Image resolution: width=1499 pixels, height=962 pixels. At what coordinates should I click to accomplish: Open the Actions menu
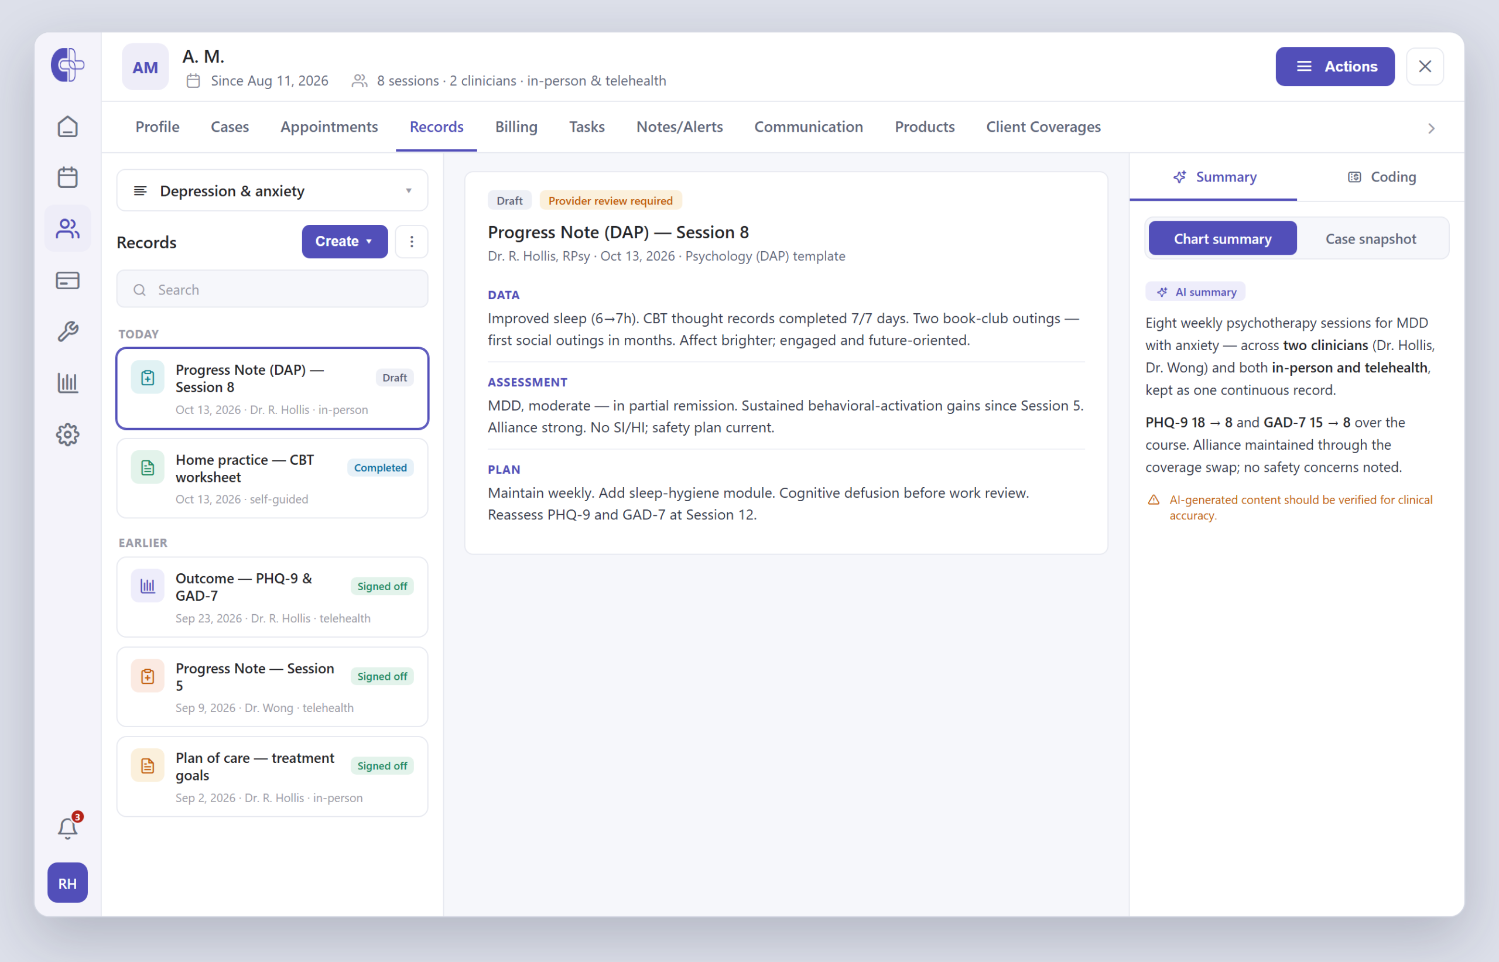tap(1334, 66)
